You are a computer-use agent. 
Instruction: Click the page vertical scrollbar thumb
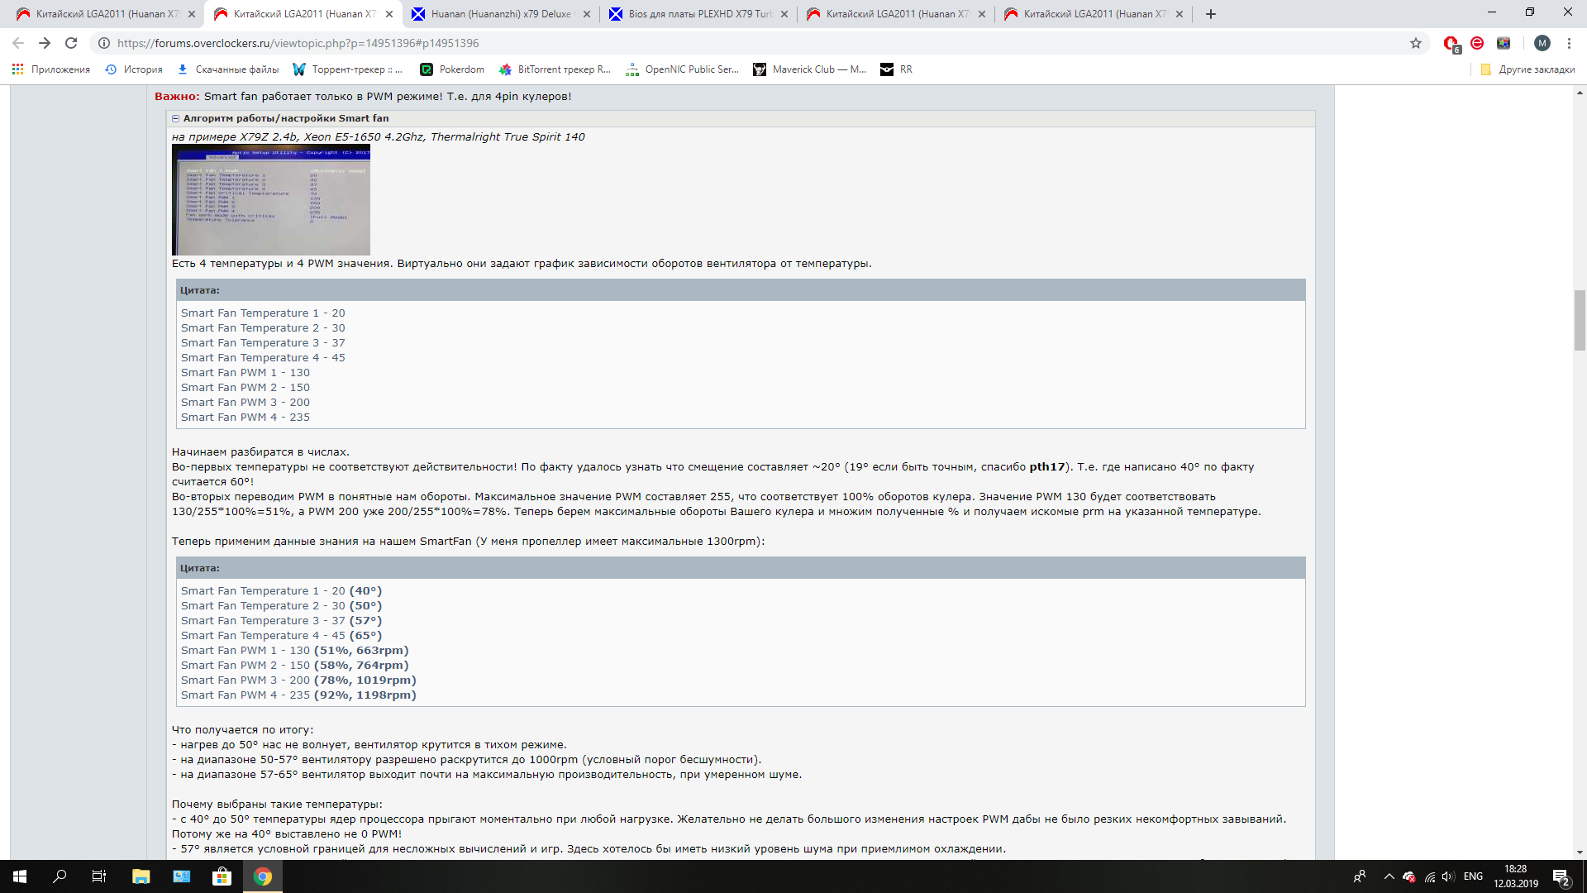1580,321
